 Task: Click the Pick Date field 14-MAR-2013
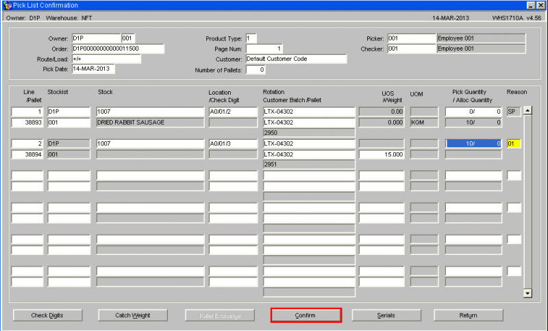tap(93, 69)
